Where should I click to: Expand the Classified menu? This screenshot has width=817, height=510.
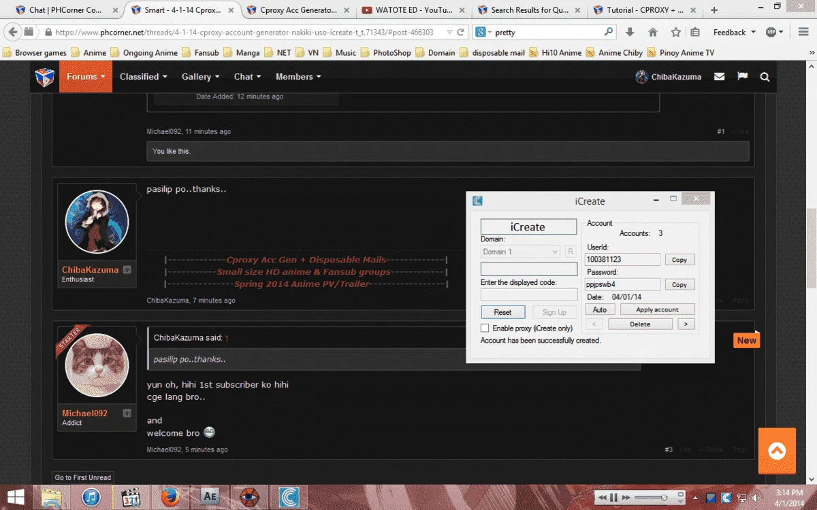tap(144, 77)
